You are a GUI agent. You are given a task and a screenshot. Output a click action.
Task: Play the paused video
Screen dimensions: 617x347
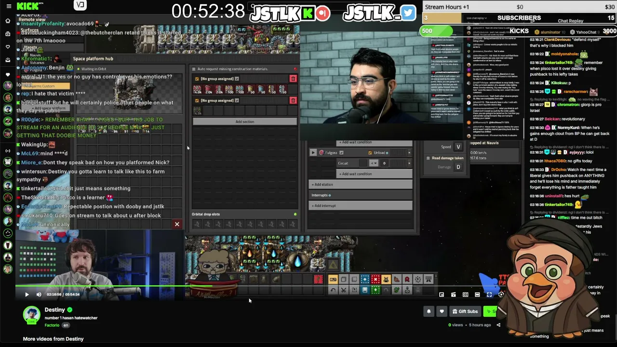[x=27, y=294]
